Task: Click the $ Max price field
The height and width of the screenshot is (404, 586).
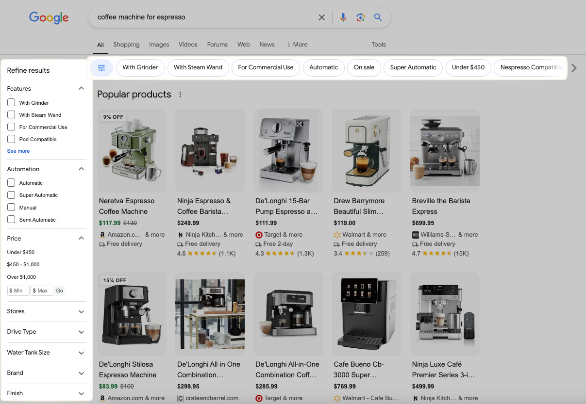Action: [x=42, y=291]
